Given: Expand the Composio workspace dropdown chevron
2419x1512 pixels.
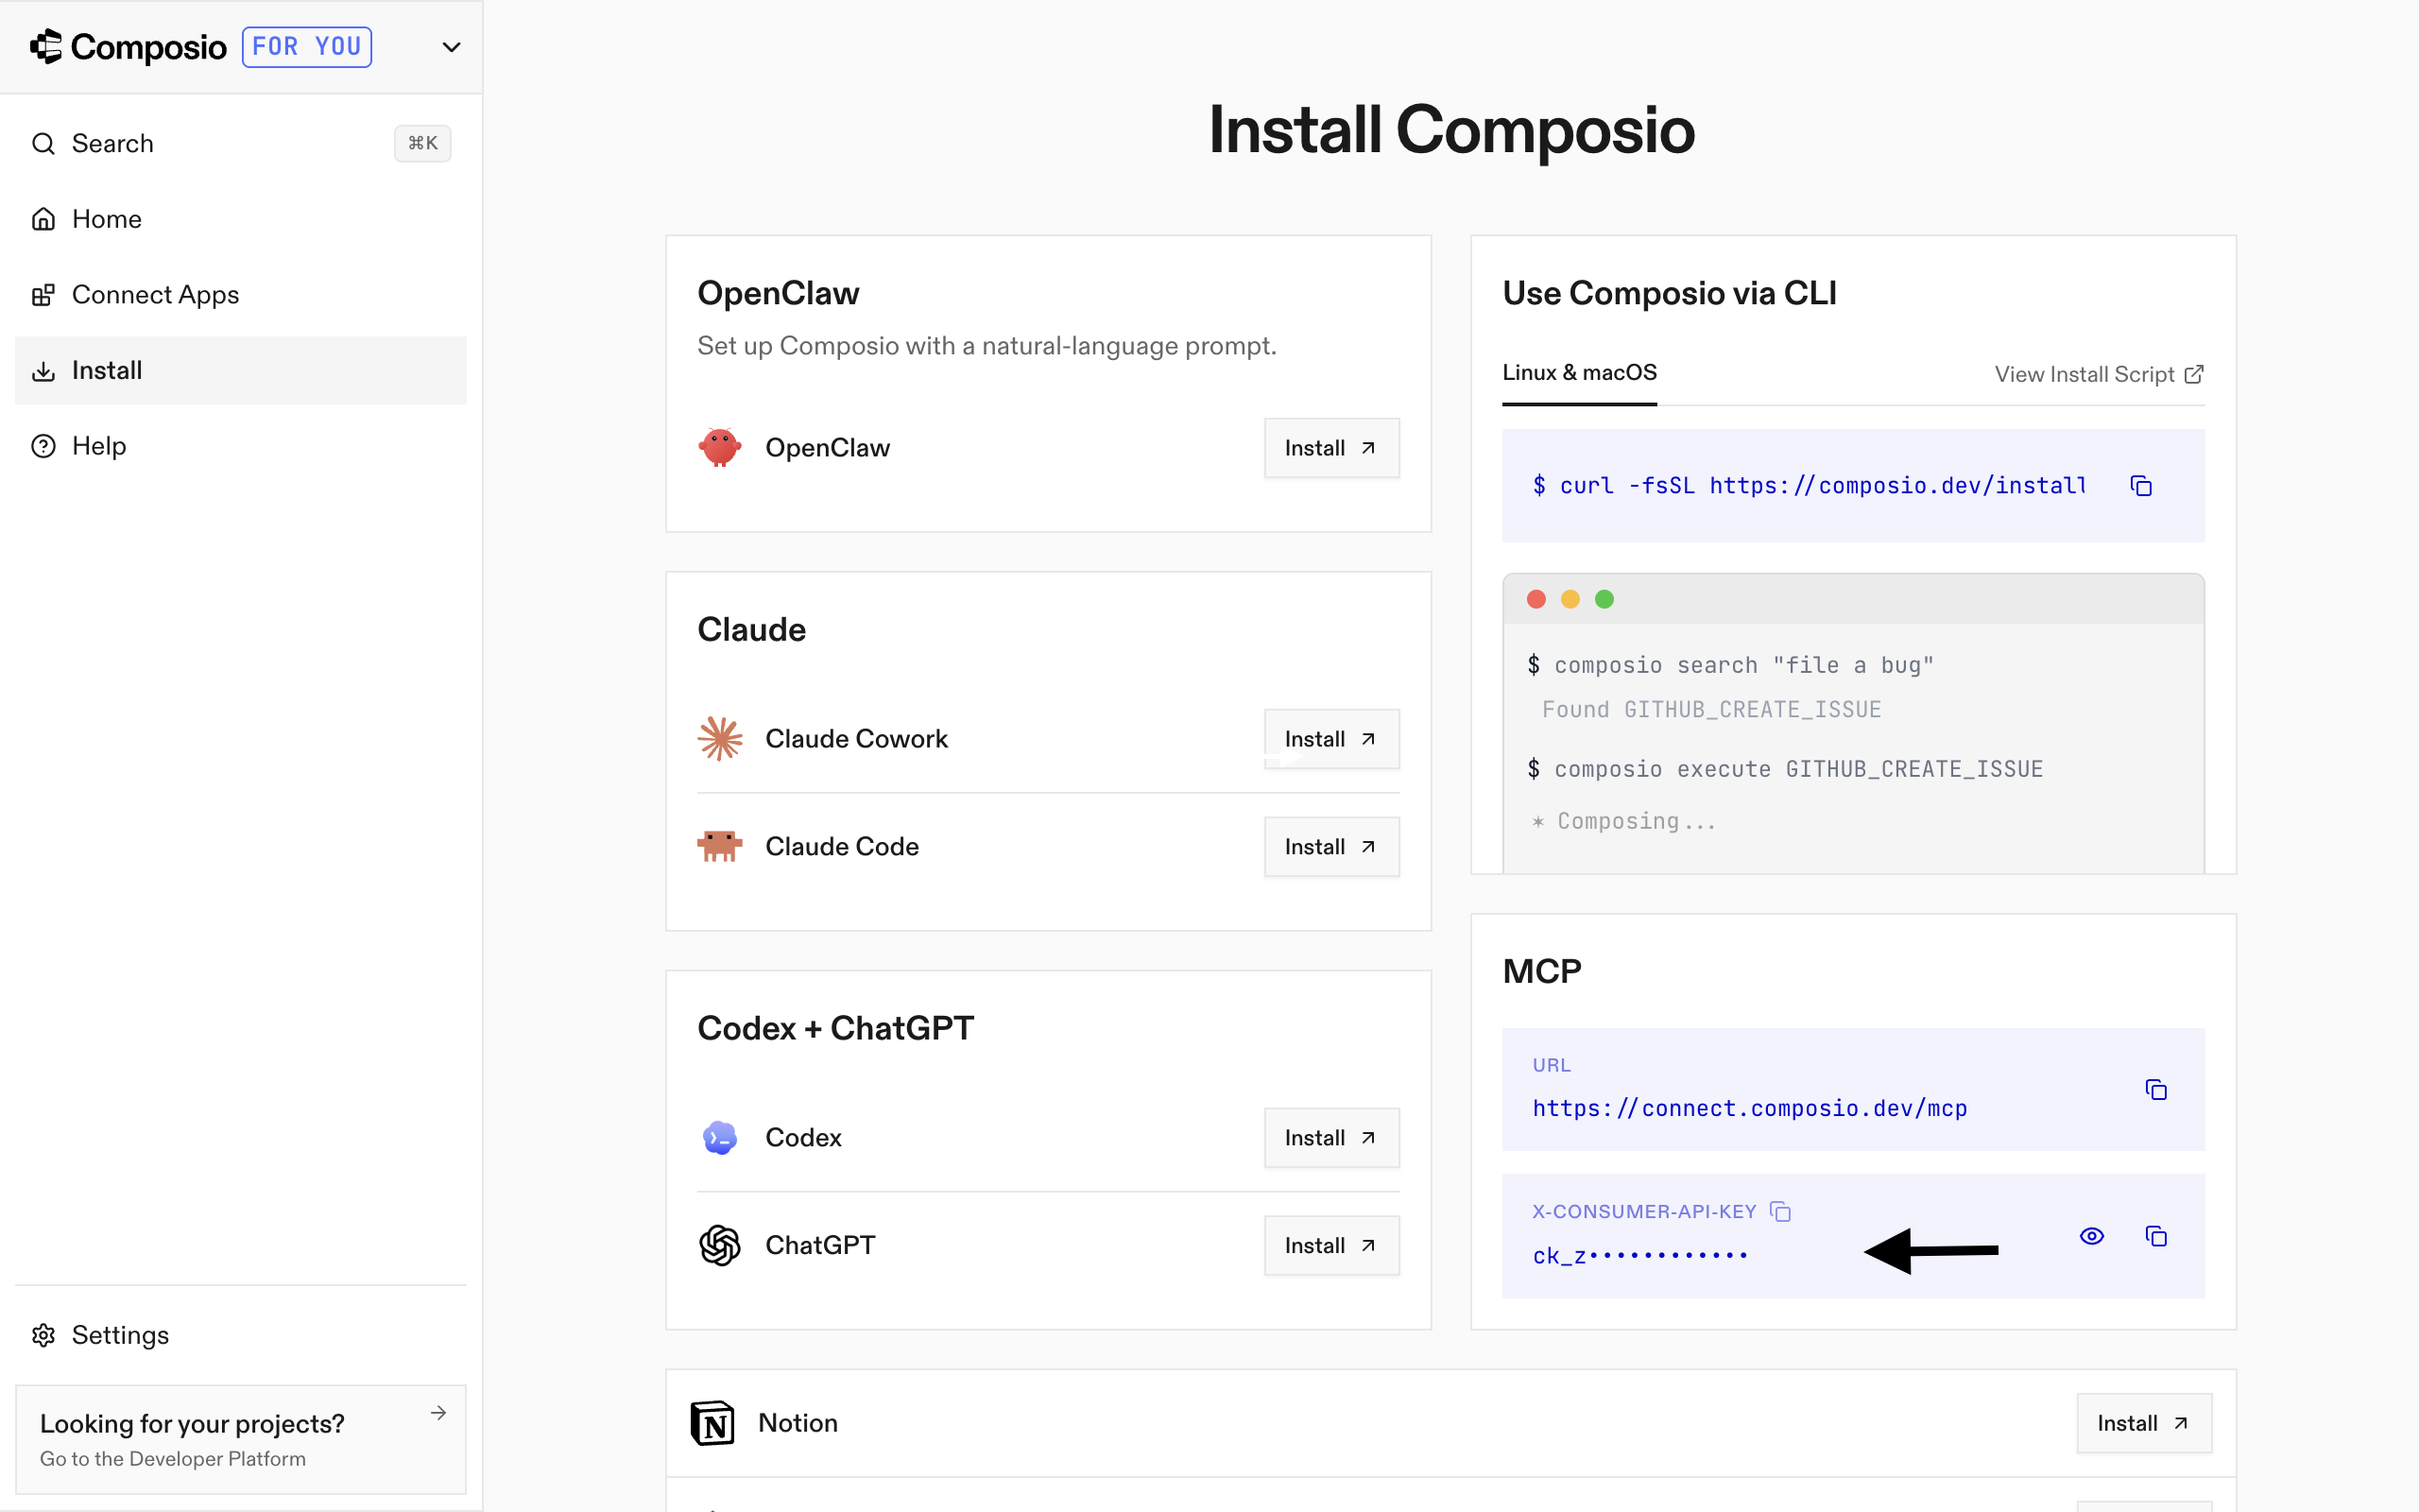Looking at the screenshot, I should tap(452, 47).
